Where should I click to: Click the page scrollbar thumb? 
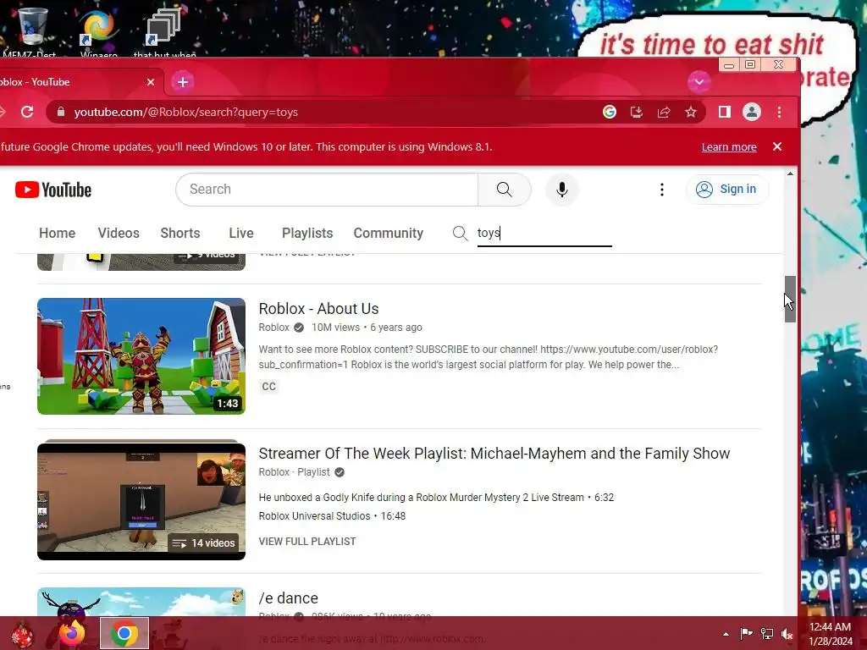[790, 299]
